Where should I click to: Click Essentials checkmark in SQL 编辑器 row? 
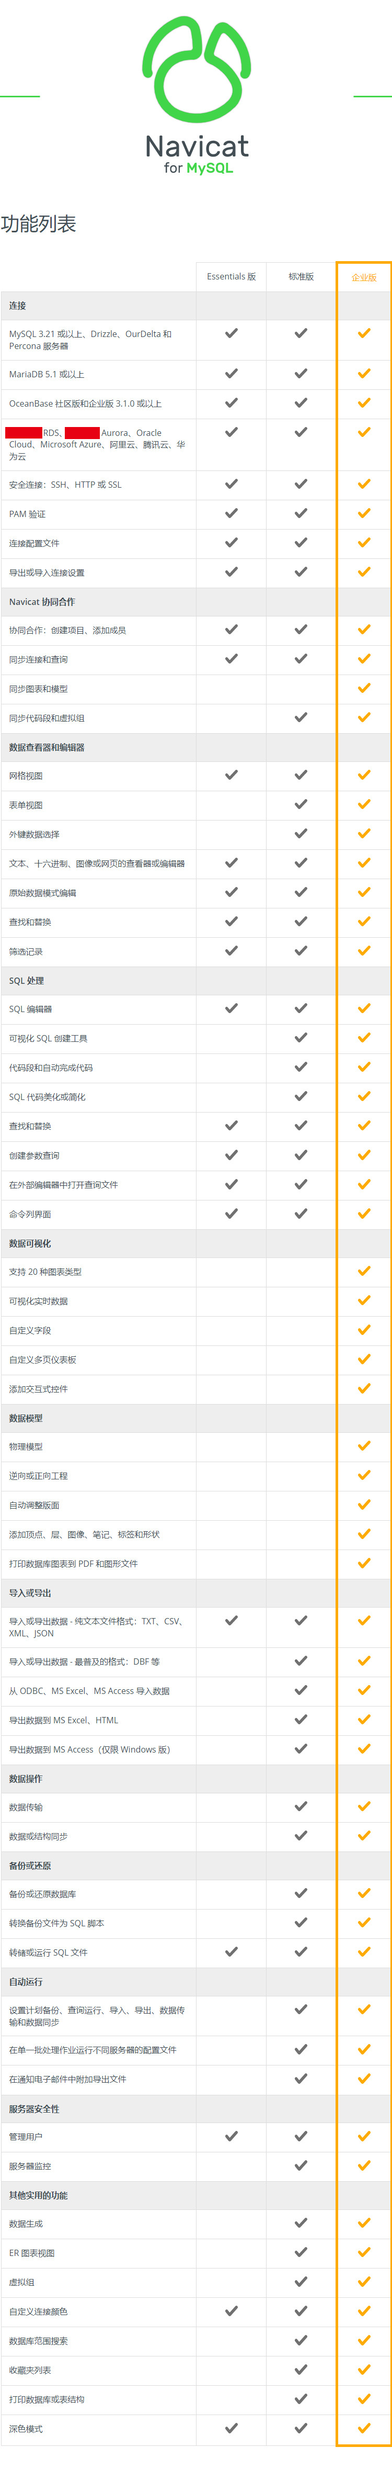[230, 1008]
